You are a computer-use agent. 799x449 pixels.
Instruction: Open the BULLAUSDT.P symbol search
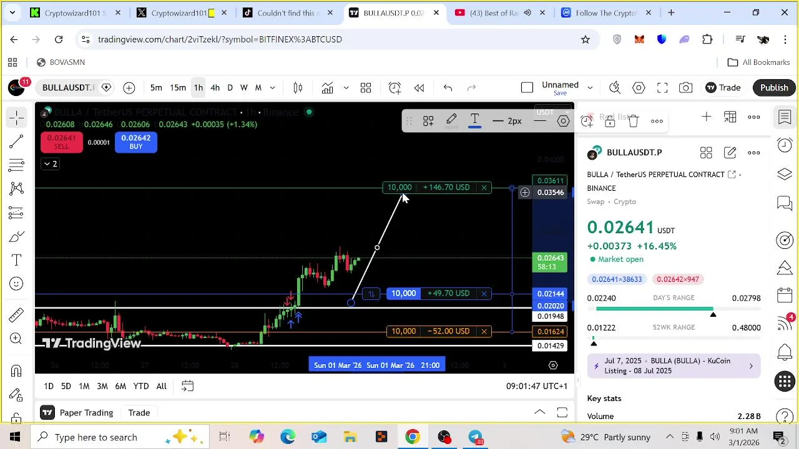(x=67, y=88)
